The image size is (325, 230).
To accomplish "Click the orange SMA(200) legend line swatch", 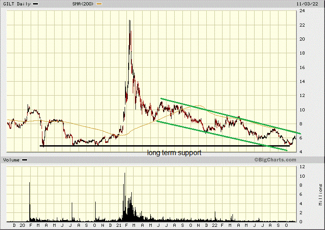I will pos(99,4).
